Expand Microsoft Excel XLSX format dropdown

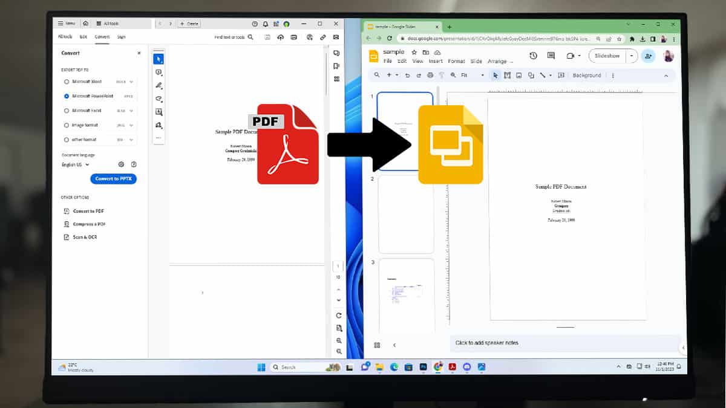[x=131, y=111]
